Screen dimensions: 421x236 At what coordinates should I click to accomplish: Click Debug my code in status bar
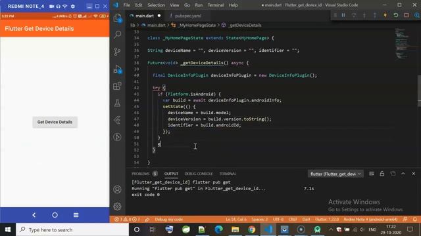(169, 220)
